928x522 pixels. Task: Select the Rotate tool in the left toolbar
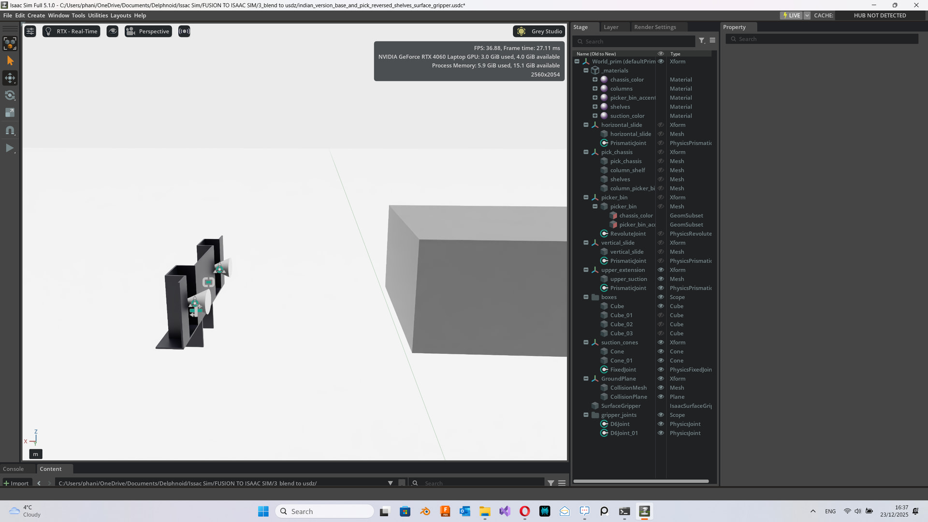[x=10, y=95]
